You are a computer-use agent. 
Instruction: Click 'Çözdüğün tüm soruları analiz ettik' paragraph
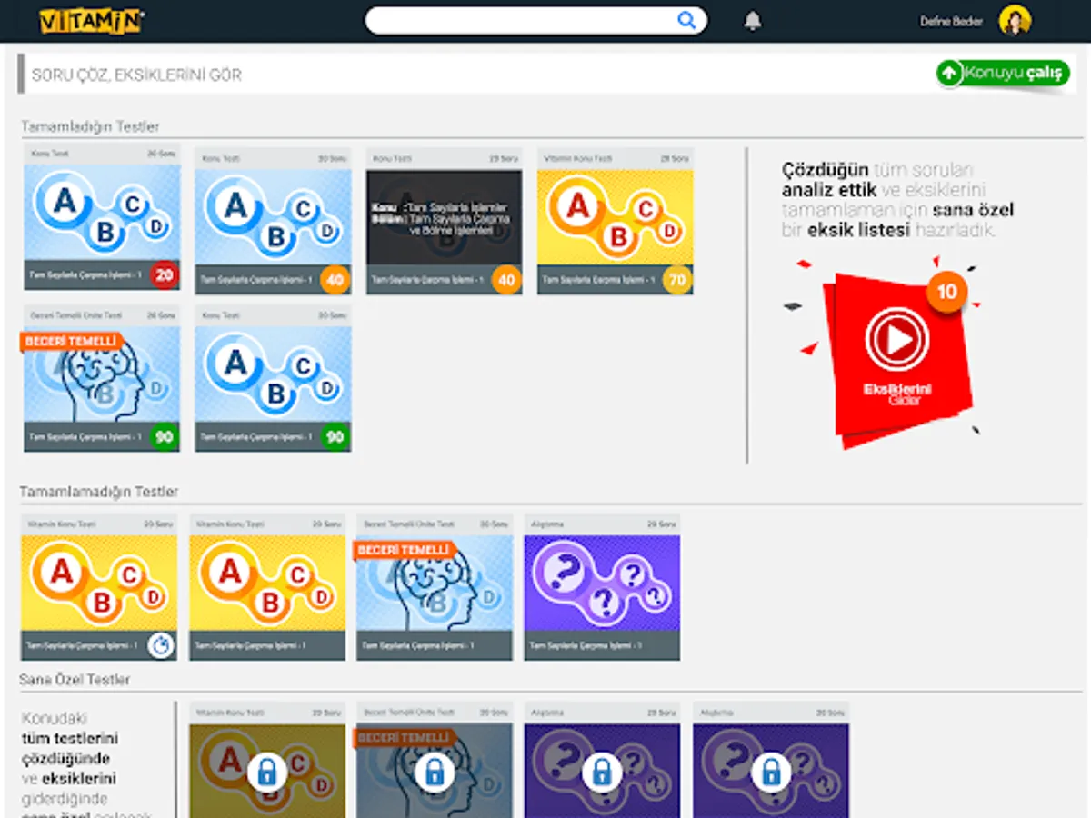[898, 200]
